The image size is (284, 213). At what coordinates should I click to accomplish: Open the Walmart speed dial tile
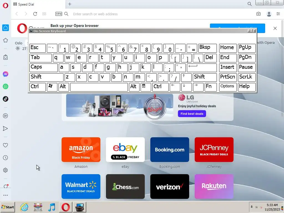[x=81, y=187]
